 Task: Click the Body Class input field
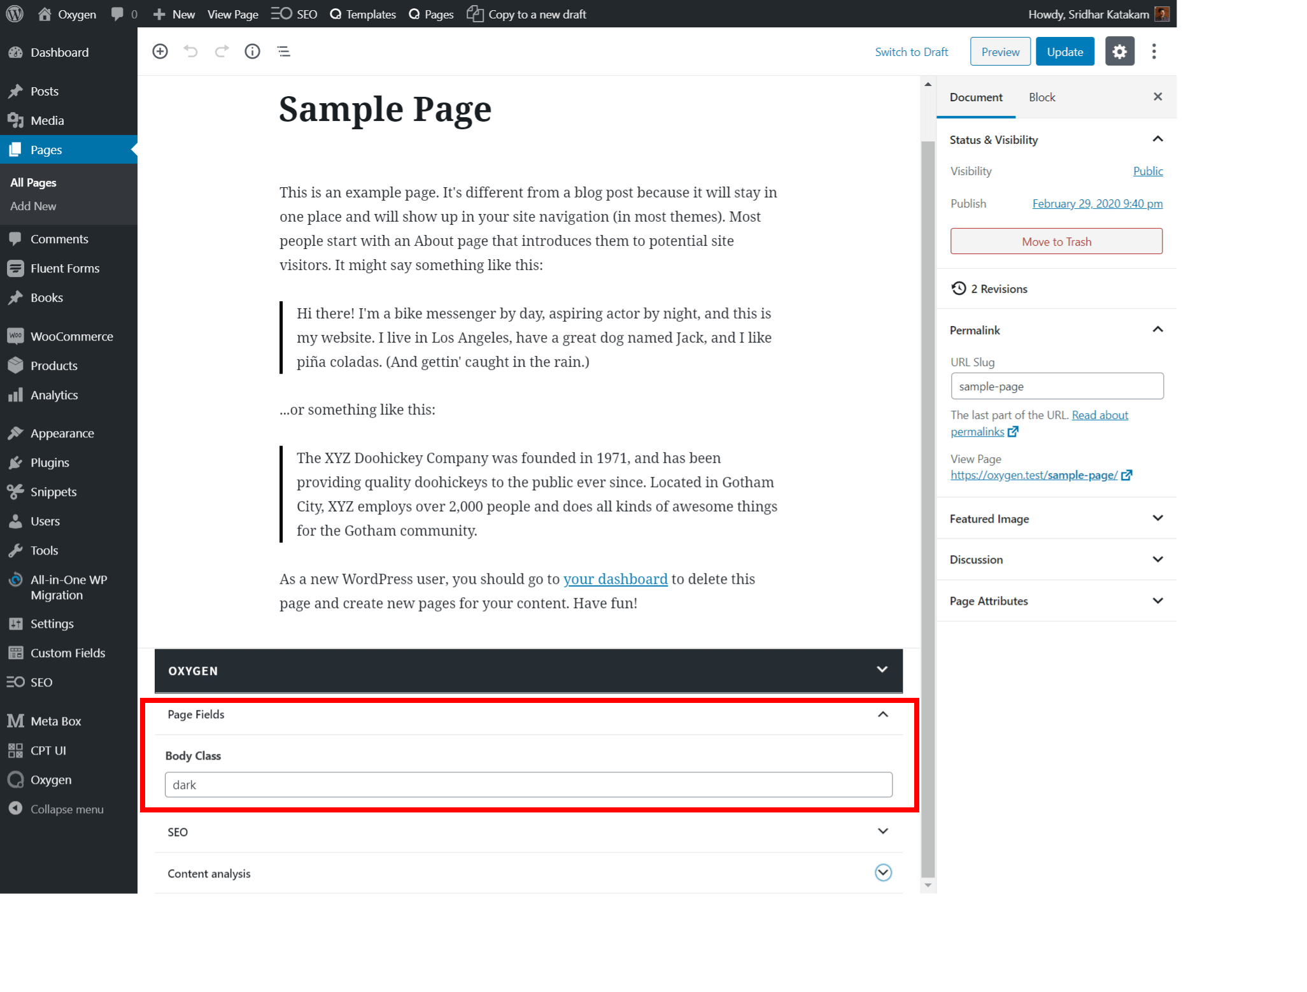(528, 784)
